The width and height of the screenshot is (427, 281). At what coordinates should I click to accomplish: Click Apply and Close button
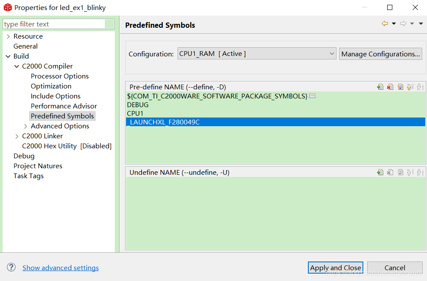click(x=336, y=268)
